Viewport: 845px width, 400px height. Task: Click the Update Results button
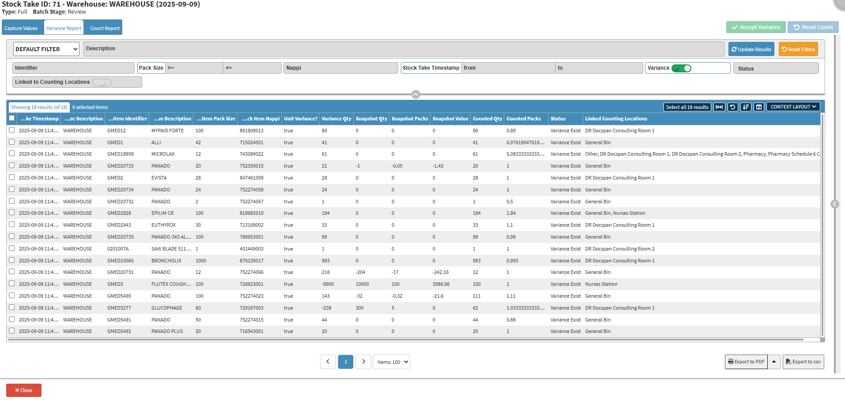(x=751, y=49)
